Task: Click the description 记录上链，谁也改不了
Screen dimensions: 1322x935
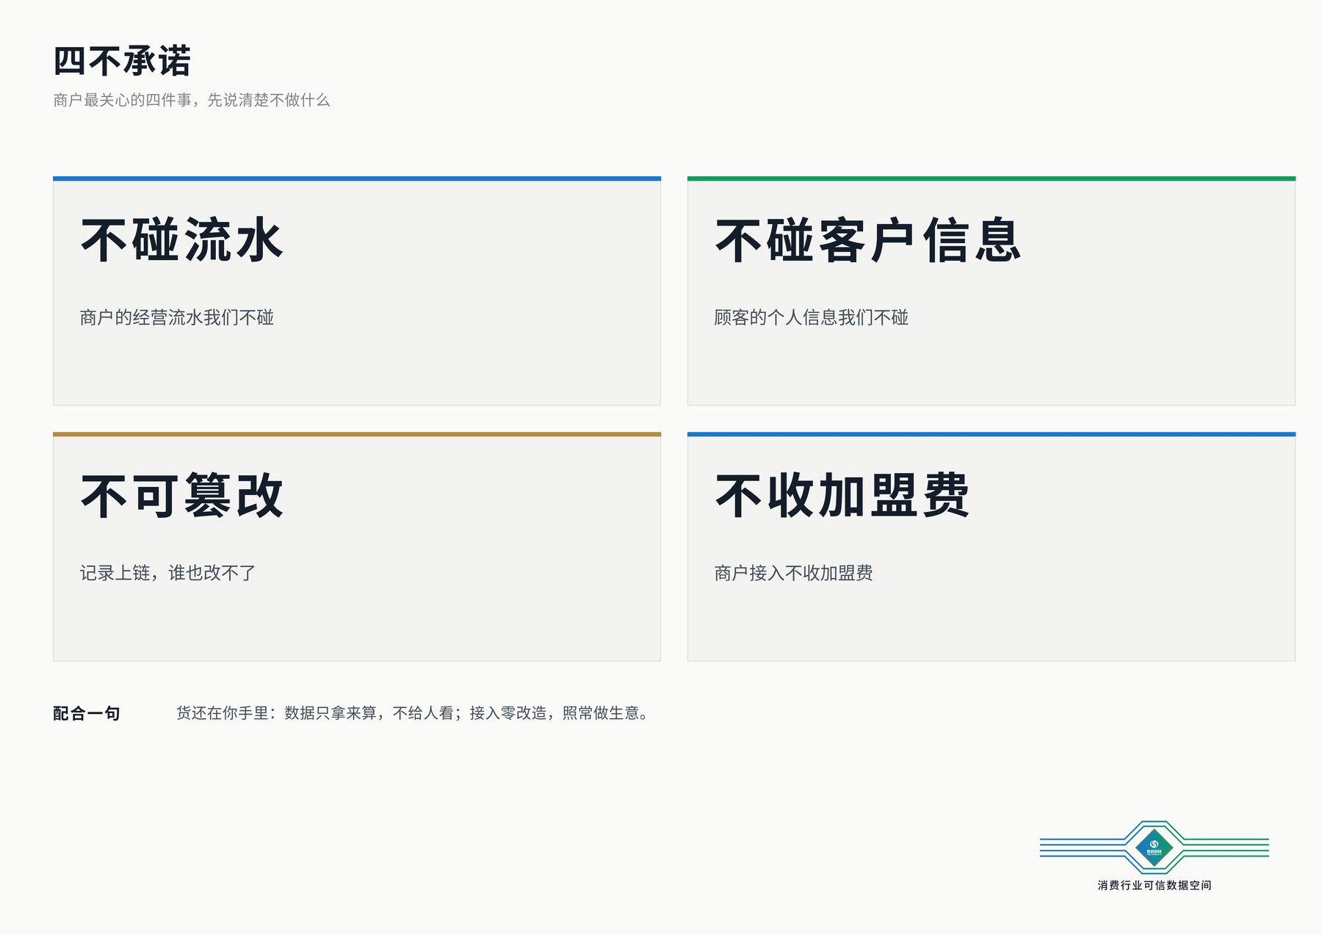Action: click(x=168, y=573)
